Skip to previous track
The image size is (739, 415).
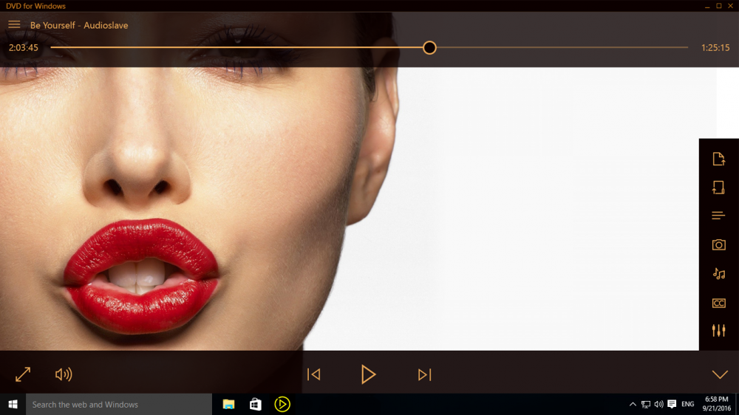(x=314, y=374)
